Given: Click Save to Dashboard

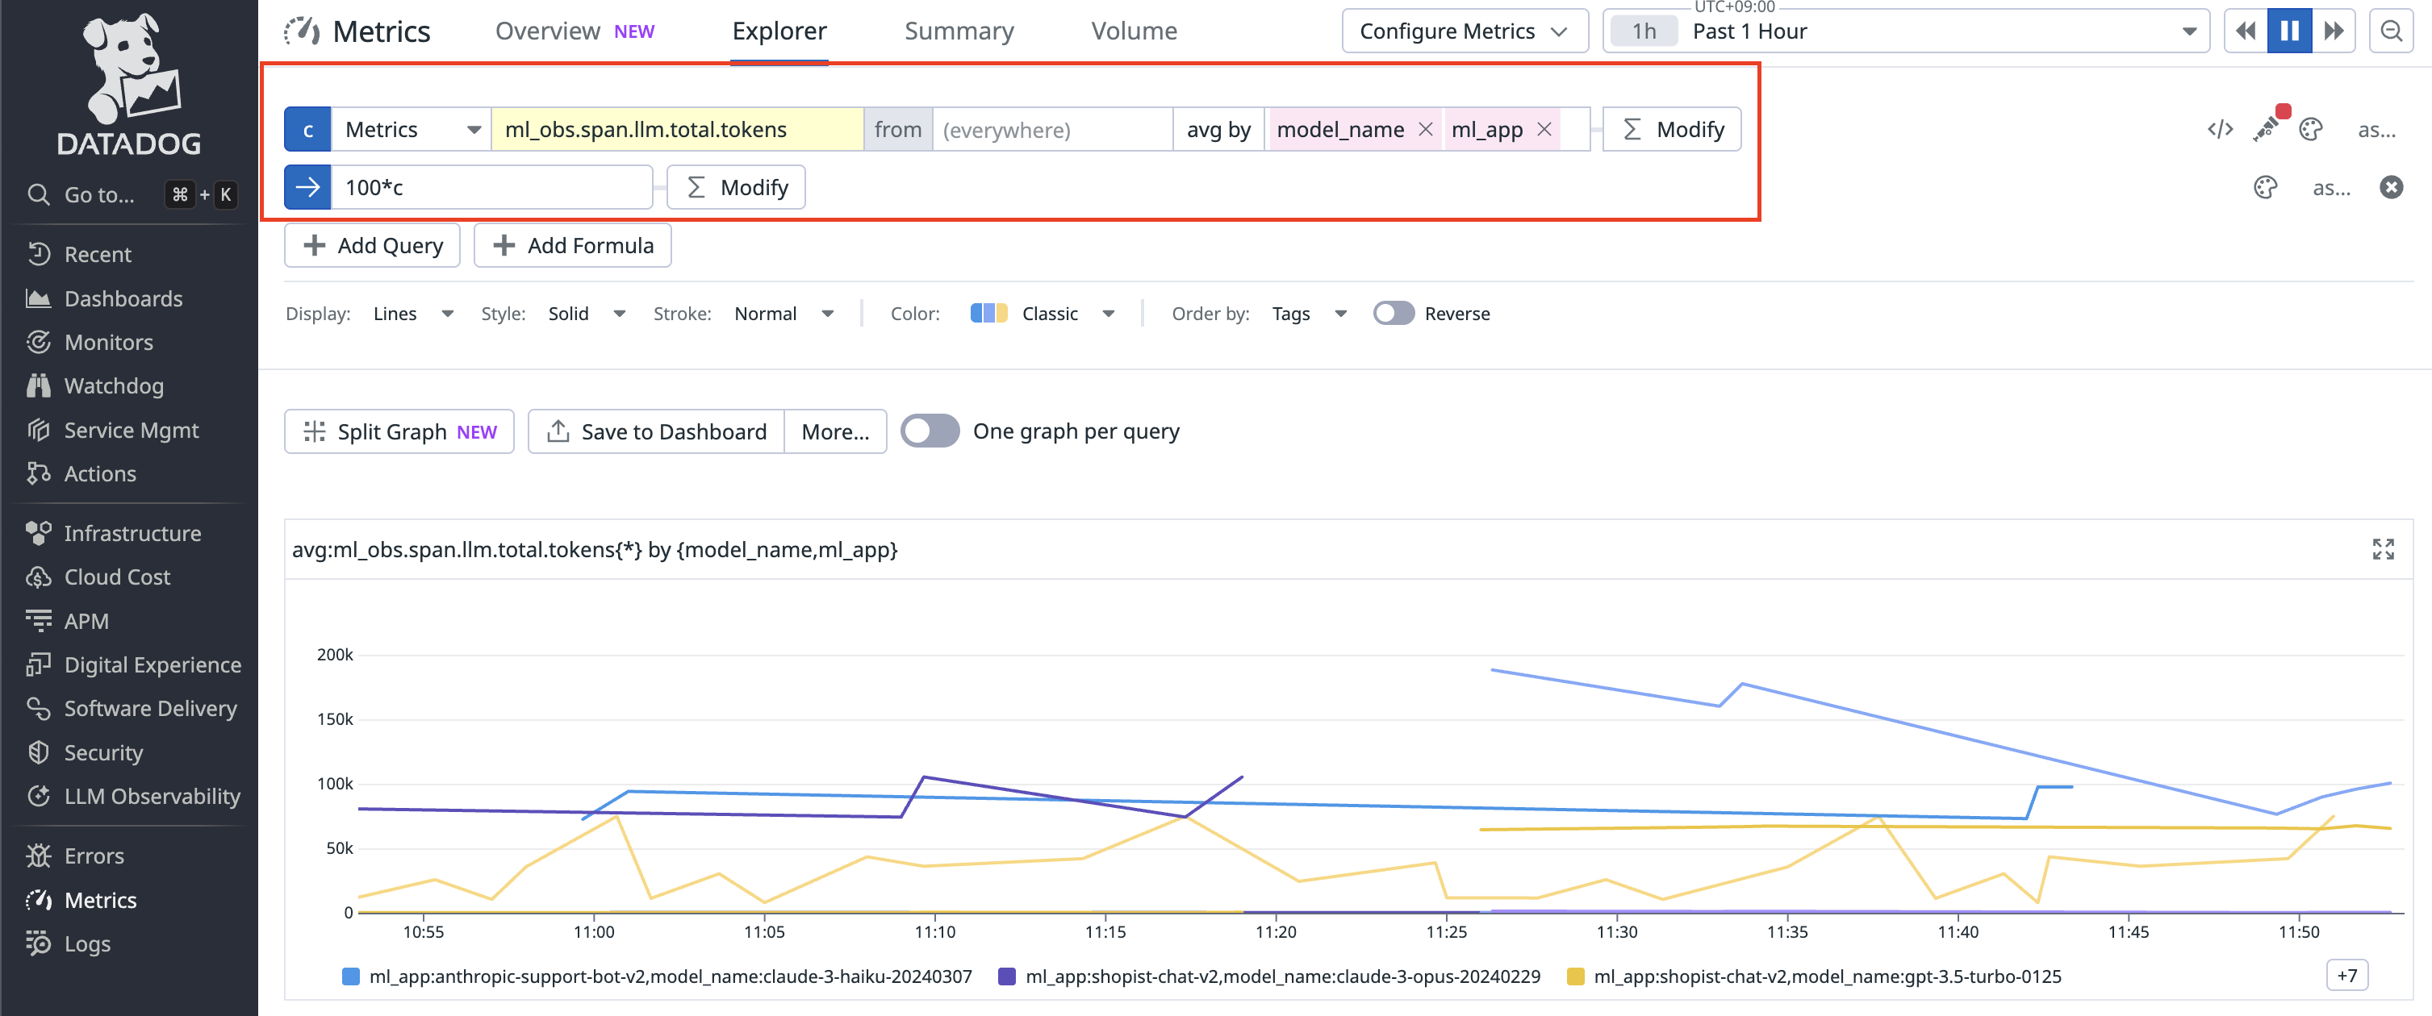Looking at the screenshot, I should tap(656, 431).
